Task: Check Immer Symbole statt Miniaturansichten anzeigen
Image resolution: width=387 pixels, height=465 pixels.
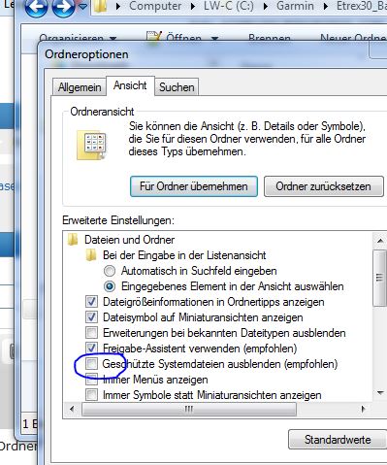Action: pyautogui.click(x=91, y=395)
